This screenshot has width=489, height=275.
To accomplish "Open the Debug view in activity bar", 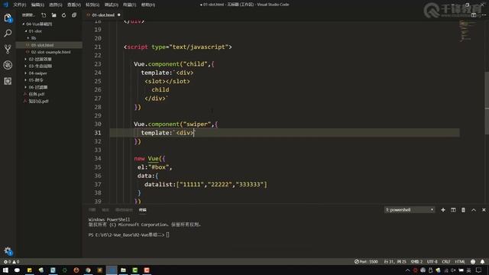I will click(8, 65).
